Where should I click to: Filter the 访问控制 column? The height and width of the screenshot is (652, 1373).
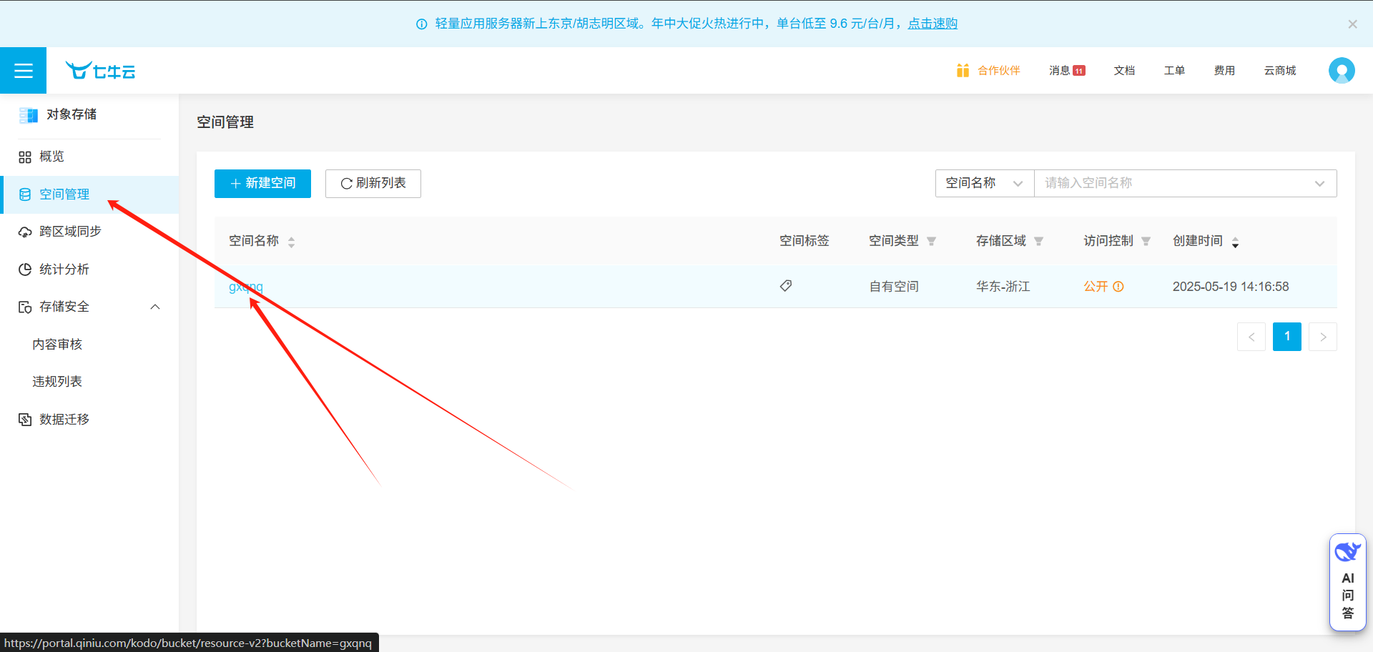1146,242
